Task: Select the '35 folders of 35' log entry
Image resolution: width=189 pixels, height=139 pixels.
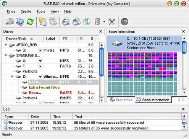Action: click(x=92, y=128)
